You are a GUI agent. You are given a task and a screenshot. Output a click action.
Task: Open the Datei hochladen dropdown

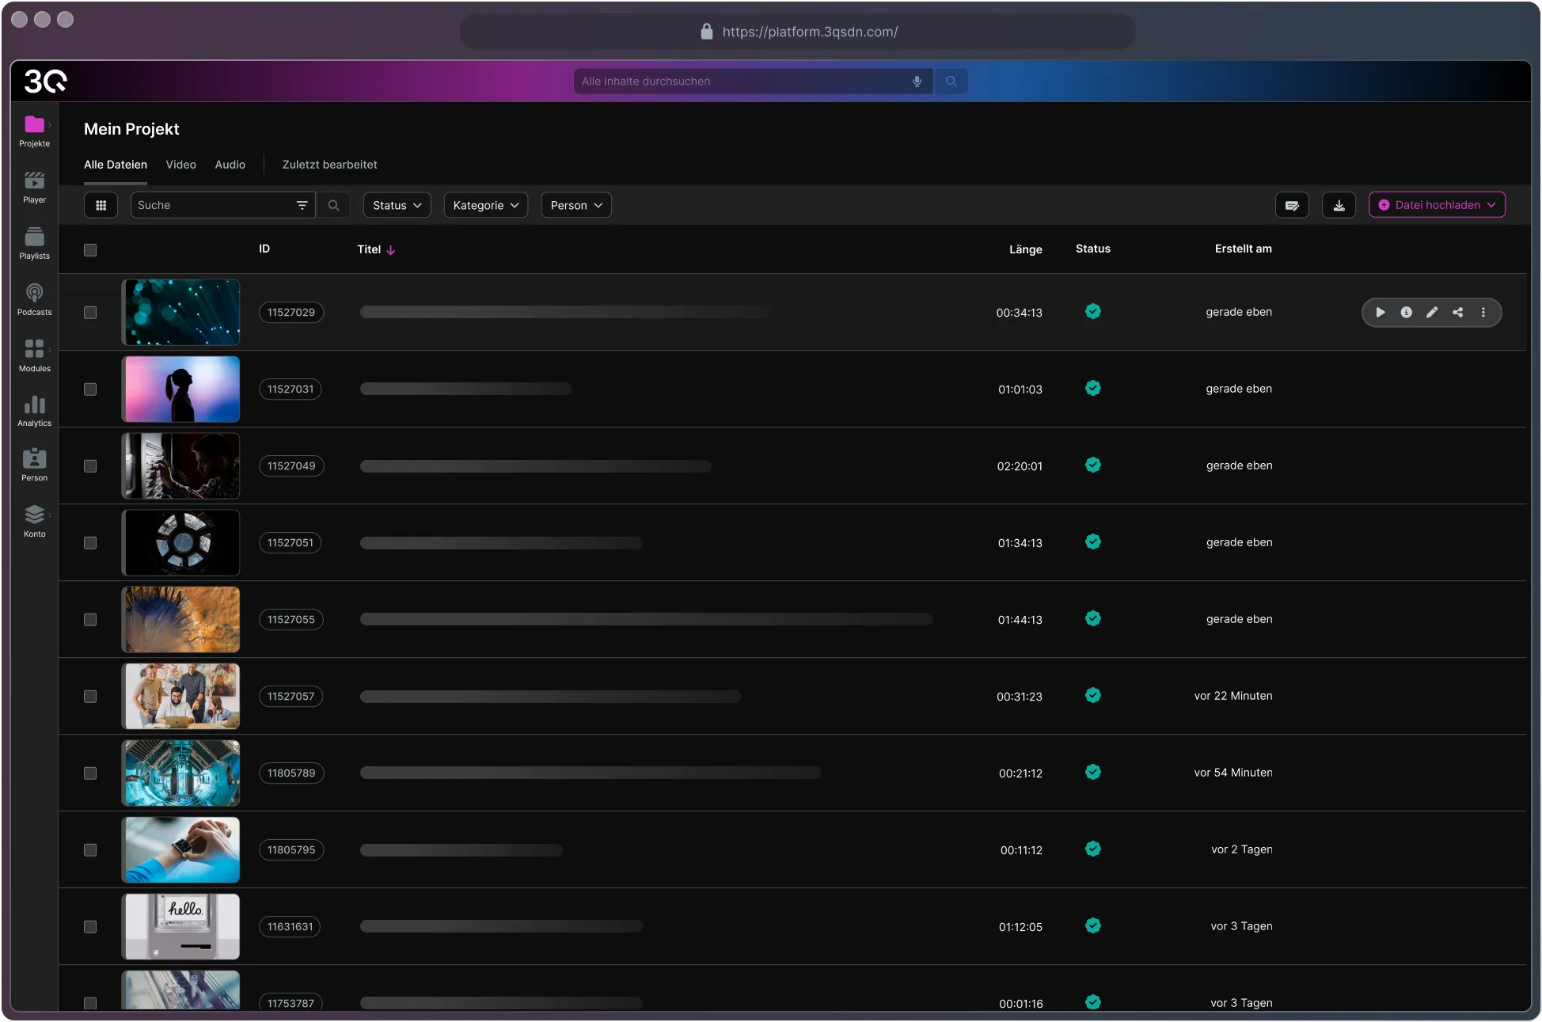click(x=1437, y=205)
